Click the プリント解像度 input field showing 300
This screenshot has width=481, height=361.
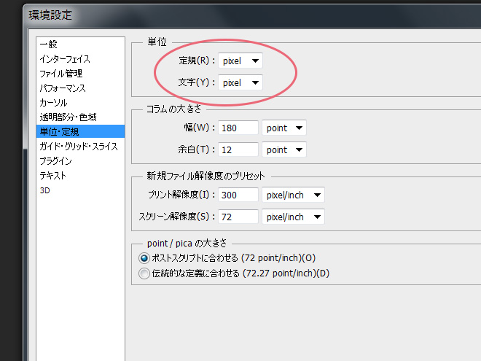pyautogui.click(x=238, y=195)
